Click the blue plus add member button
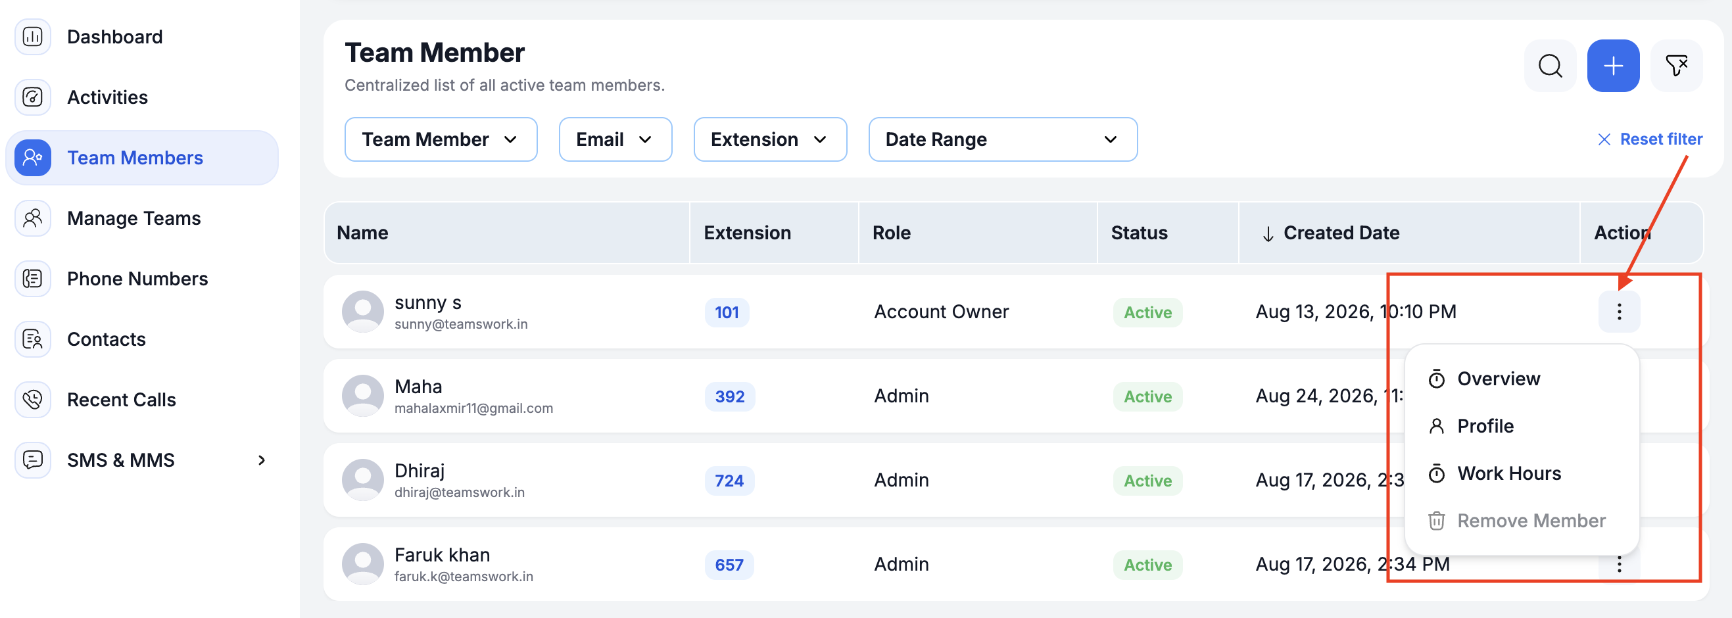The width and height of the screenshot is (1732, 618). [1613, 66]
